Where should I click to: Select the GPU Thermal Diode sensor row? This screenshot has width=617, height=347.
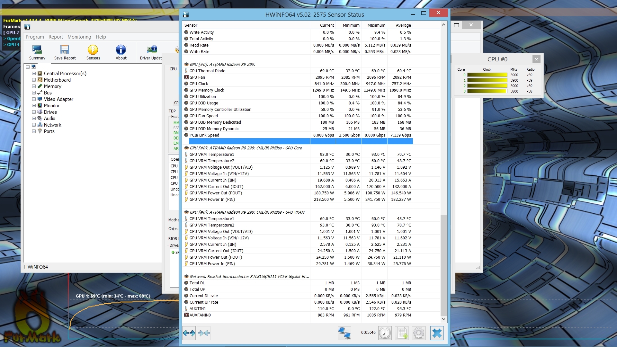pos(207,71)
